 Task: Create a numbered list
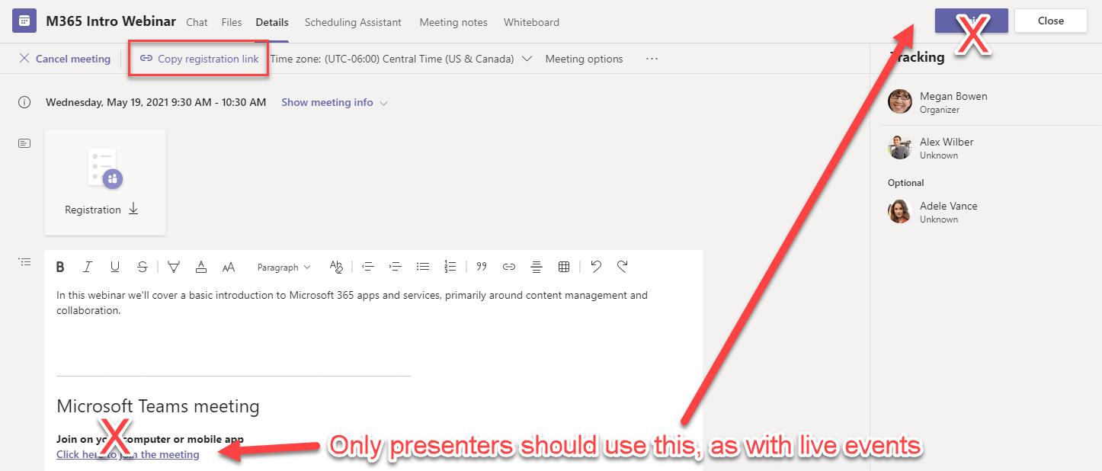click(450, 266)
